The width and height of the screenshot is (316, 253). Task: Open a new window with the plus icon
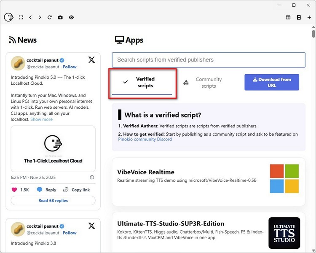coord(309,18)
